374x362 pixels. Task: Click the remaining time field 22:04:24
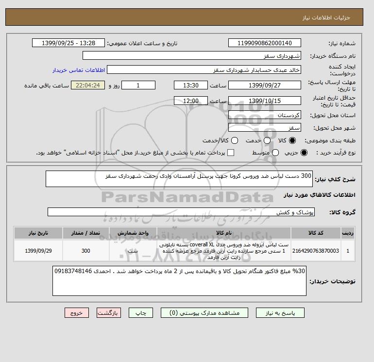tap(88, 85)
